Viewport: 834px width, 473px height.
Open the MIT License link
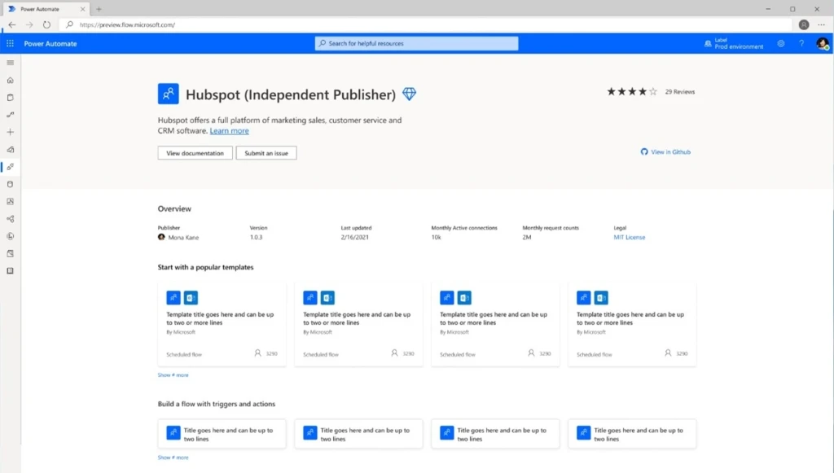(x=629, y=238)
